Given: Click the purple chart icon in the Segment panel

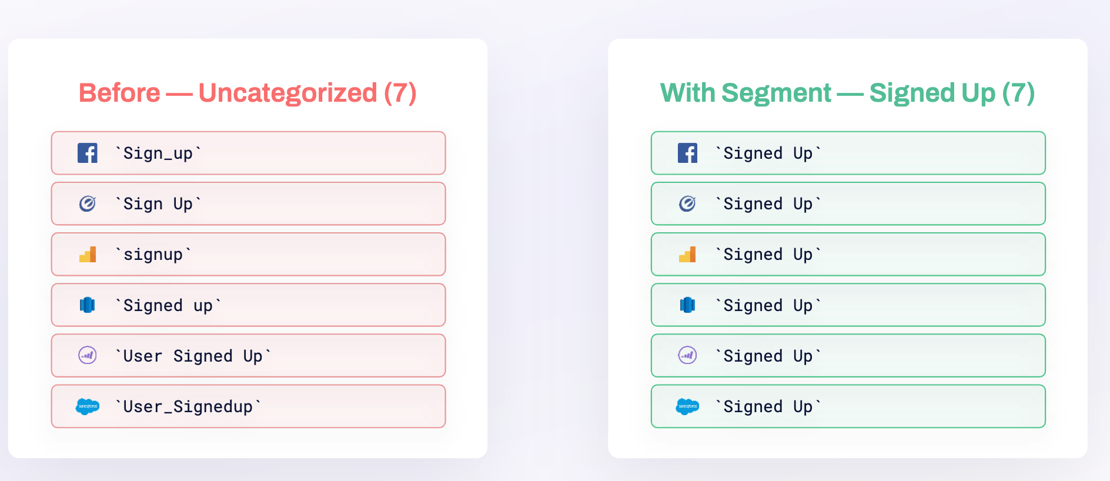Looking at the screenshot, I should [687, 355].
